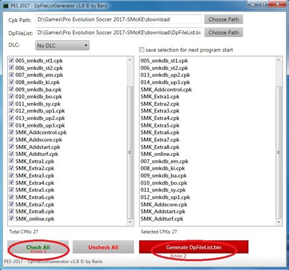Toggle SMK_online.cpk checkbox
This screenshot has height=270, width=289.
point(12,219)
